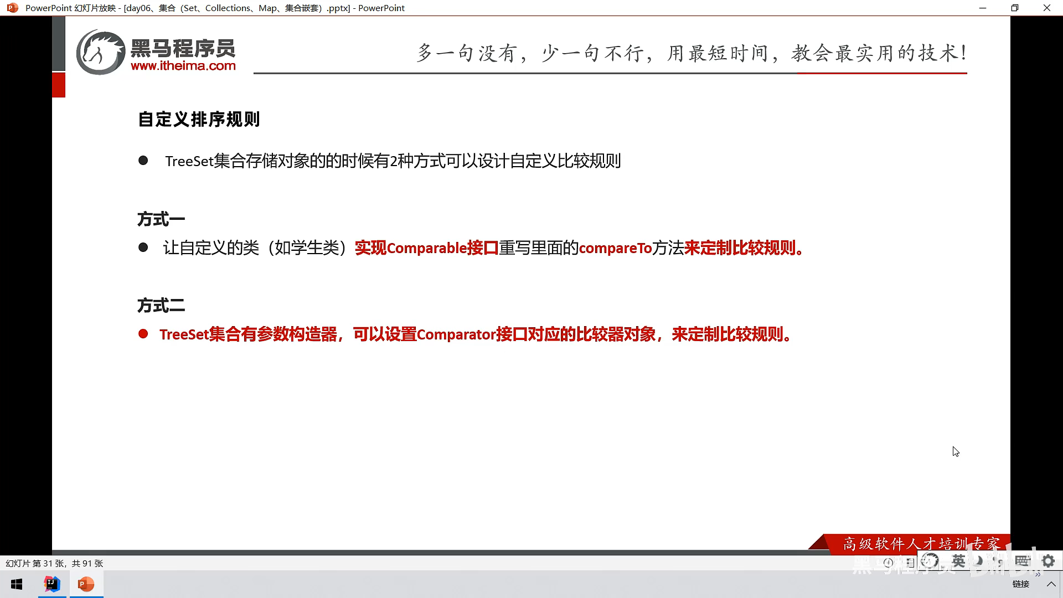Open input method settings gear

(x=1048, y=561)
